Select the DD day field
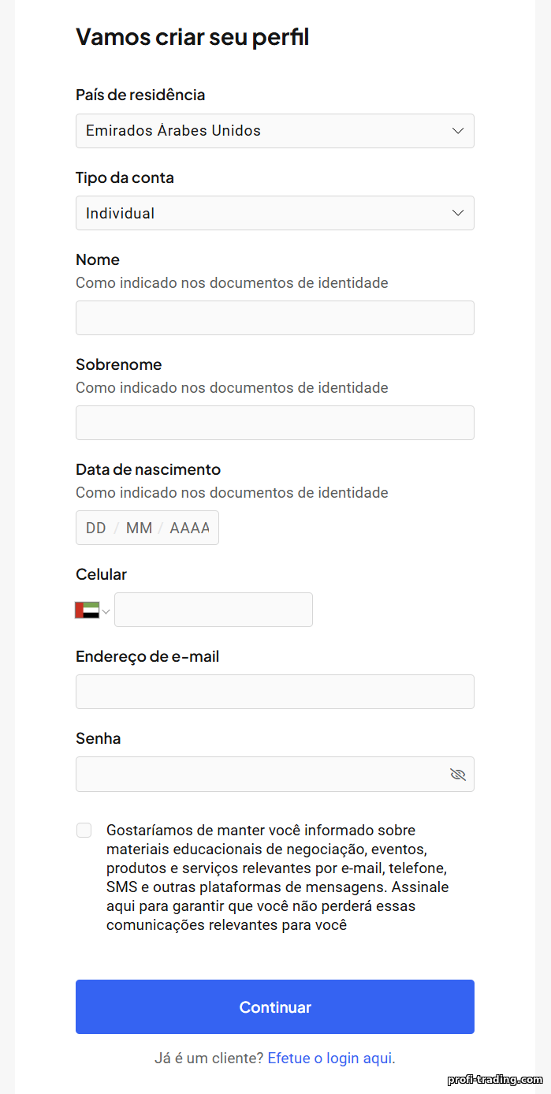This screenshot has width=551, height=1094. [96, 528]
